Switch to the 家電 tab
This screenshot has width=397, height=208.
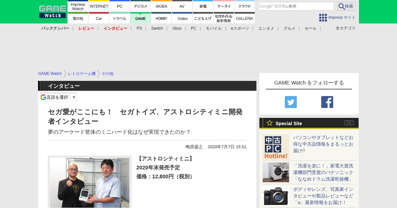coord(203,6)
